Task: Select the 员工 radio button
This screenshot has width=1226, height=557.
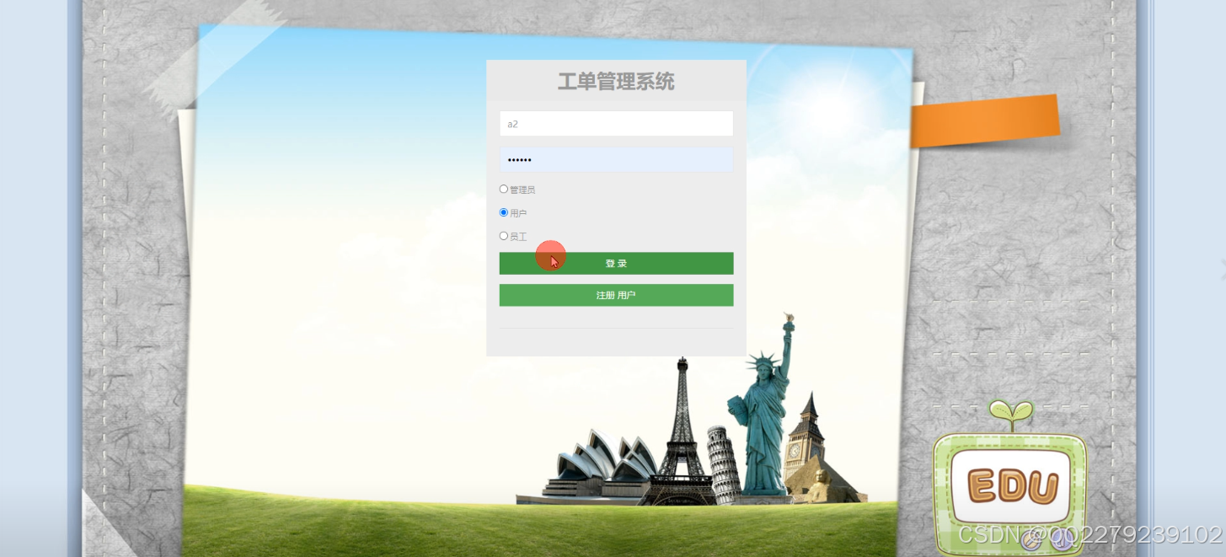Action: click(504, 236)
